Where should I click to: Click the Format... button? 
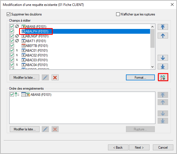[140, 78]
